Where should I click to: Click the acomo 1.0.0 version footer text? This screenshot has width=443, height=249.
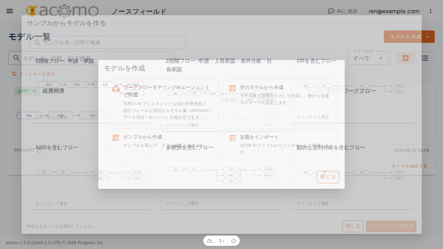55,243
